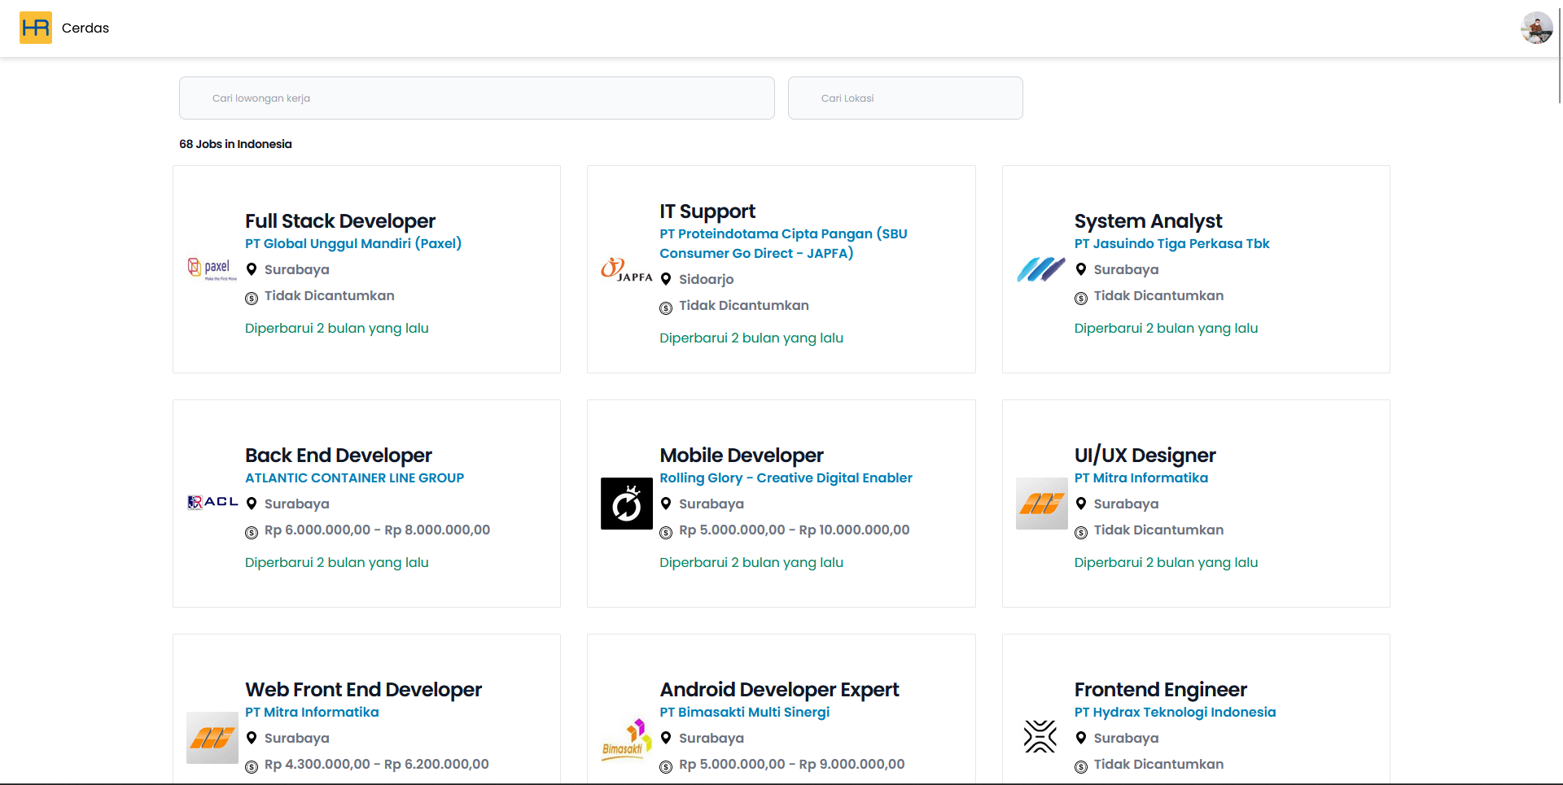
Task: Click the Rolling Glory logo
Action: coord(626,504)
